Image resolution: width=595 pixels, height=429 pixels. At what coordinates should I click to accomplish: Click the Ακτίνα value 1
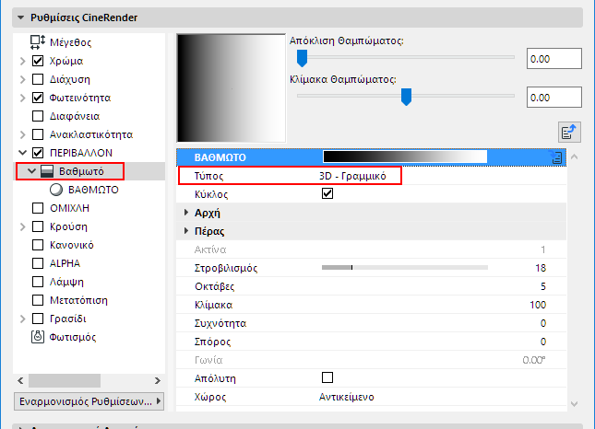click(x=543, y=249)
